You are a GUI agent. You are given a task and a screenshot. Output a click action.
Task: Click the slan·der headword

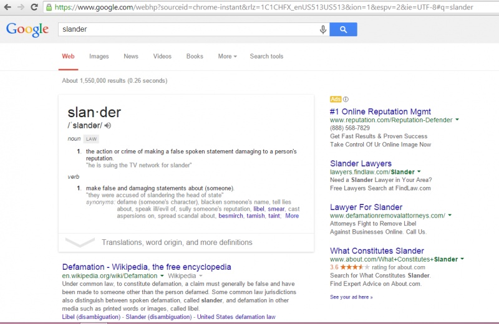(x=94, y=112)
